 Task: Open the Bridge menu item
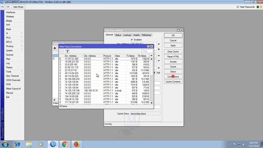[x=9, y=21]
